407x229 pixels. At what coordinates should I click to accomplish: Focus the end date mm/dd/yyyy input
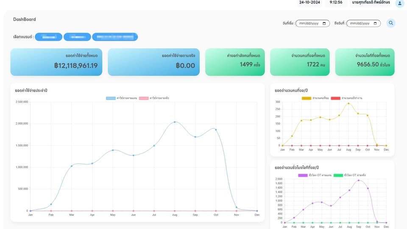[363, 23]
